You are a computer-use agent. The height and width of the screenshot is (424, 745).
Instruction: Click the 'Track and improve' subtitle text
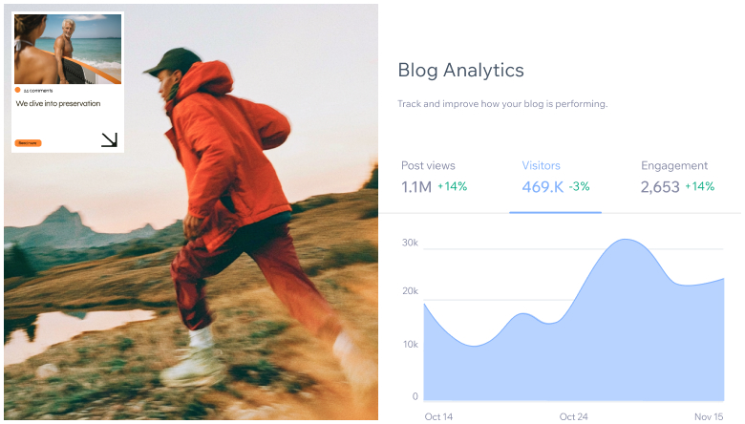coord(502,104)
